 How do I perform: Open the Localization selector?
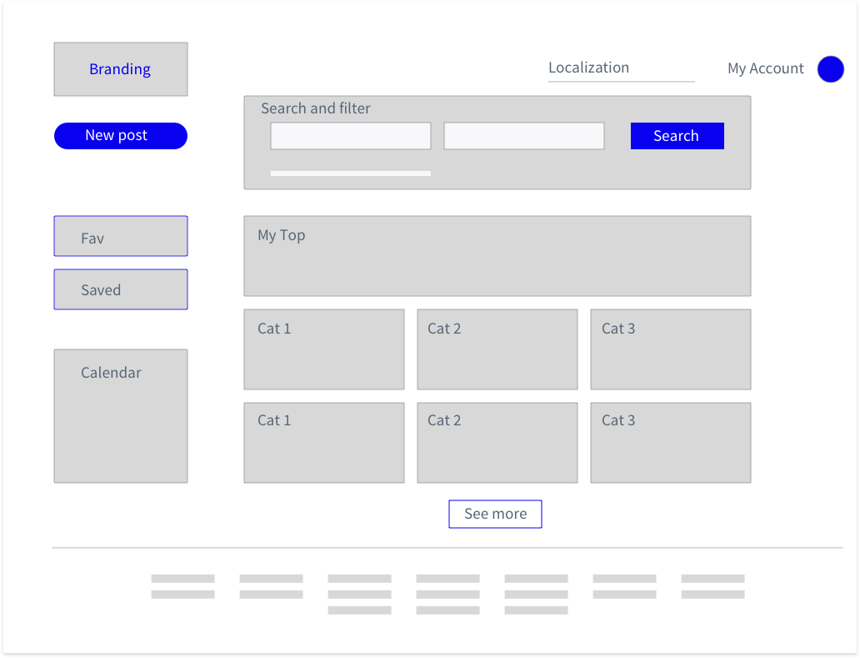(x=620, y=68)
